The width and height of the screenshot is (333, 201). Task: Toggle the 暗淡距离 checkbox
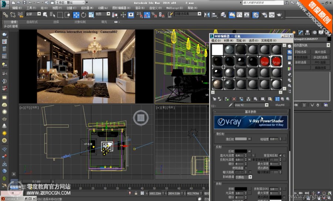[250, 172]
